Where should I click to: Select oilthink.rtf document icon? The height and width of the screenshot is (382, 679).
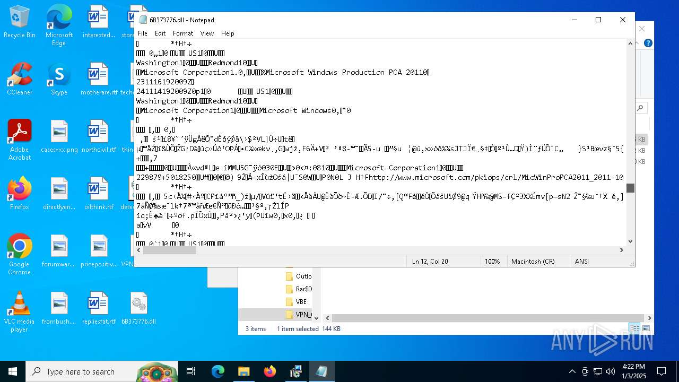point(99,194)
